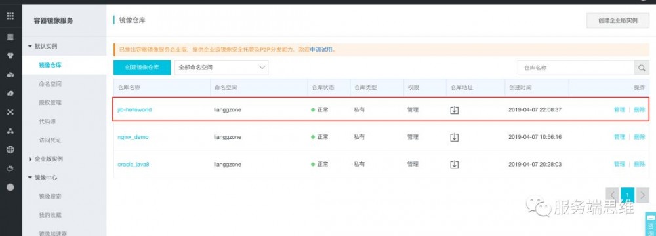
Task: Open 我的收藏 in the sidebar
Action: pos(51,215)
